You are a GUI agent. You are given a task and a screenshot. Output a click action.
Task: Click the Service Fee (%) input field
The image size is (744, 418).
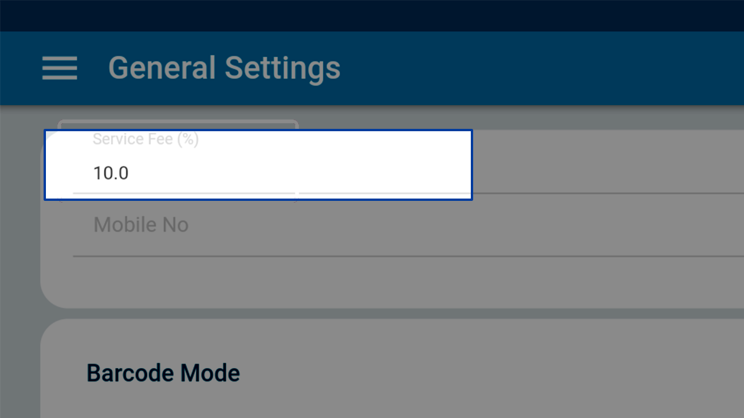258,165
